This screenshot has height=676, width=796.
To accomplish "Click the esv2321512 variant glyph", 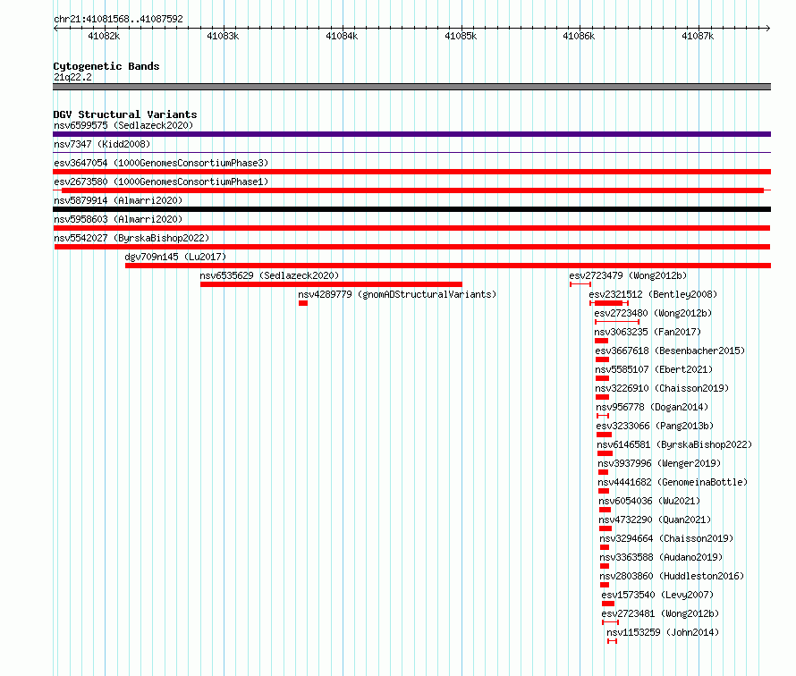I will 609,303.
